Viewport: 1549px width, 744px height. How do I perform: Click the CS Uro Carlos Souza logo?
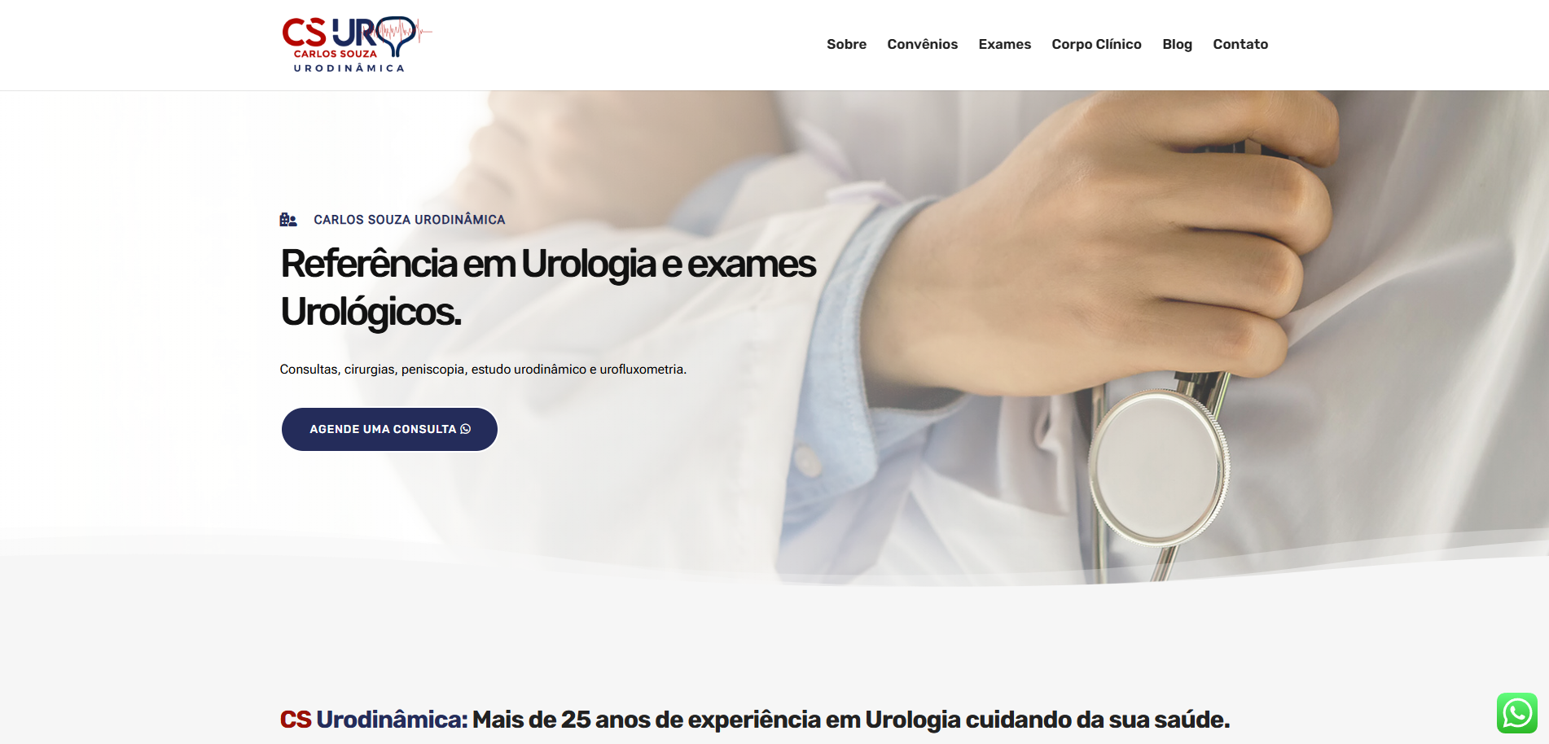(356, 45)
